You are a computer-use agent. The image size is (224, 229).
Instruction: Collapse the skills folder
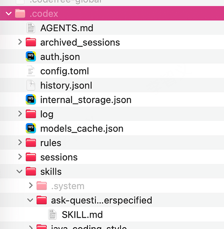[x=20, y=171]
